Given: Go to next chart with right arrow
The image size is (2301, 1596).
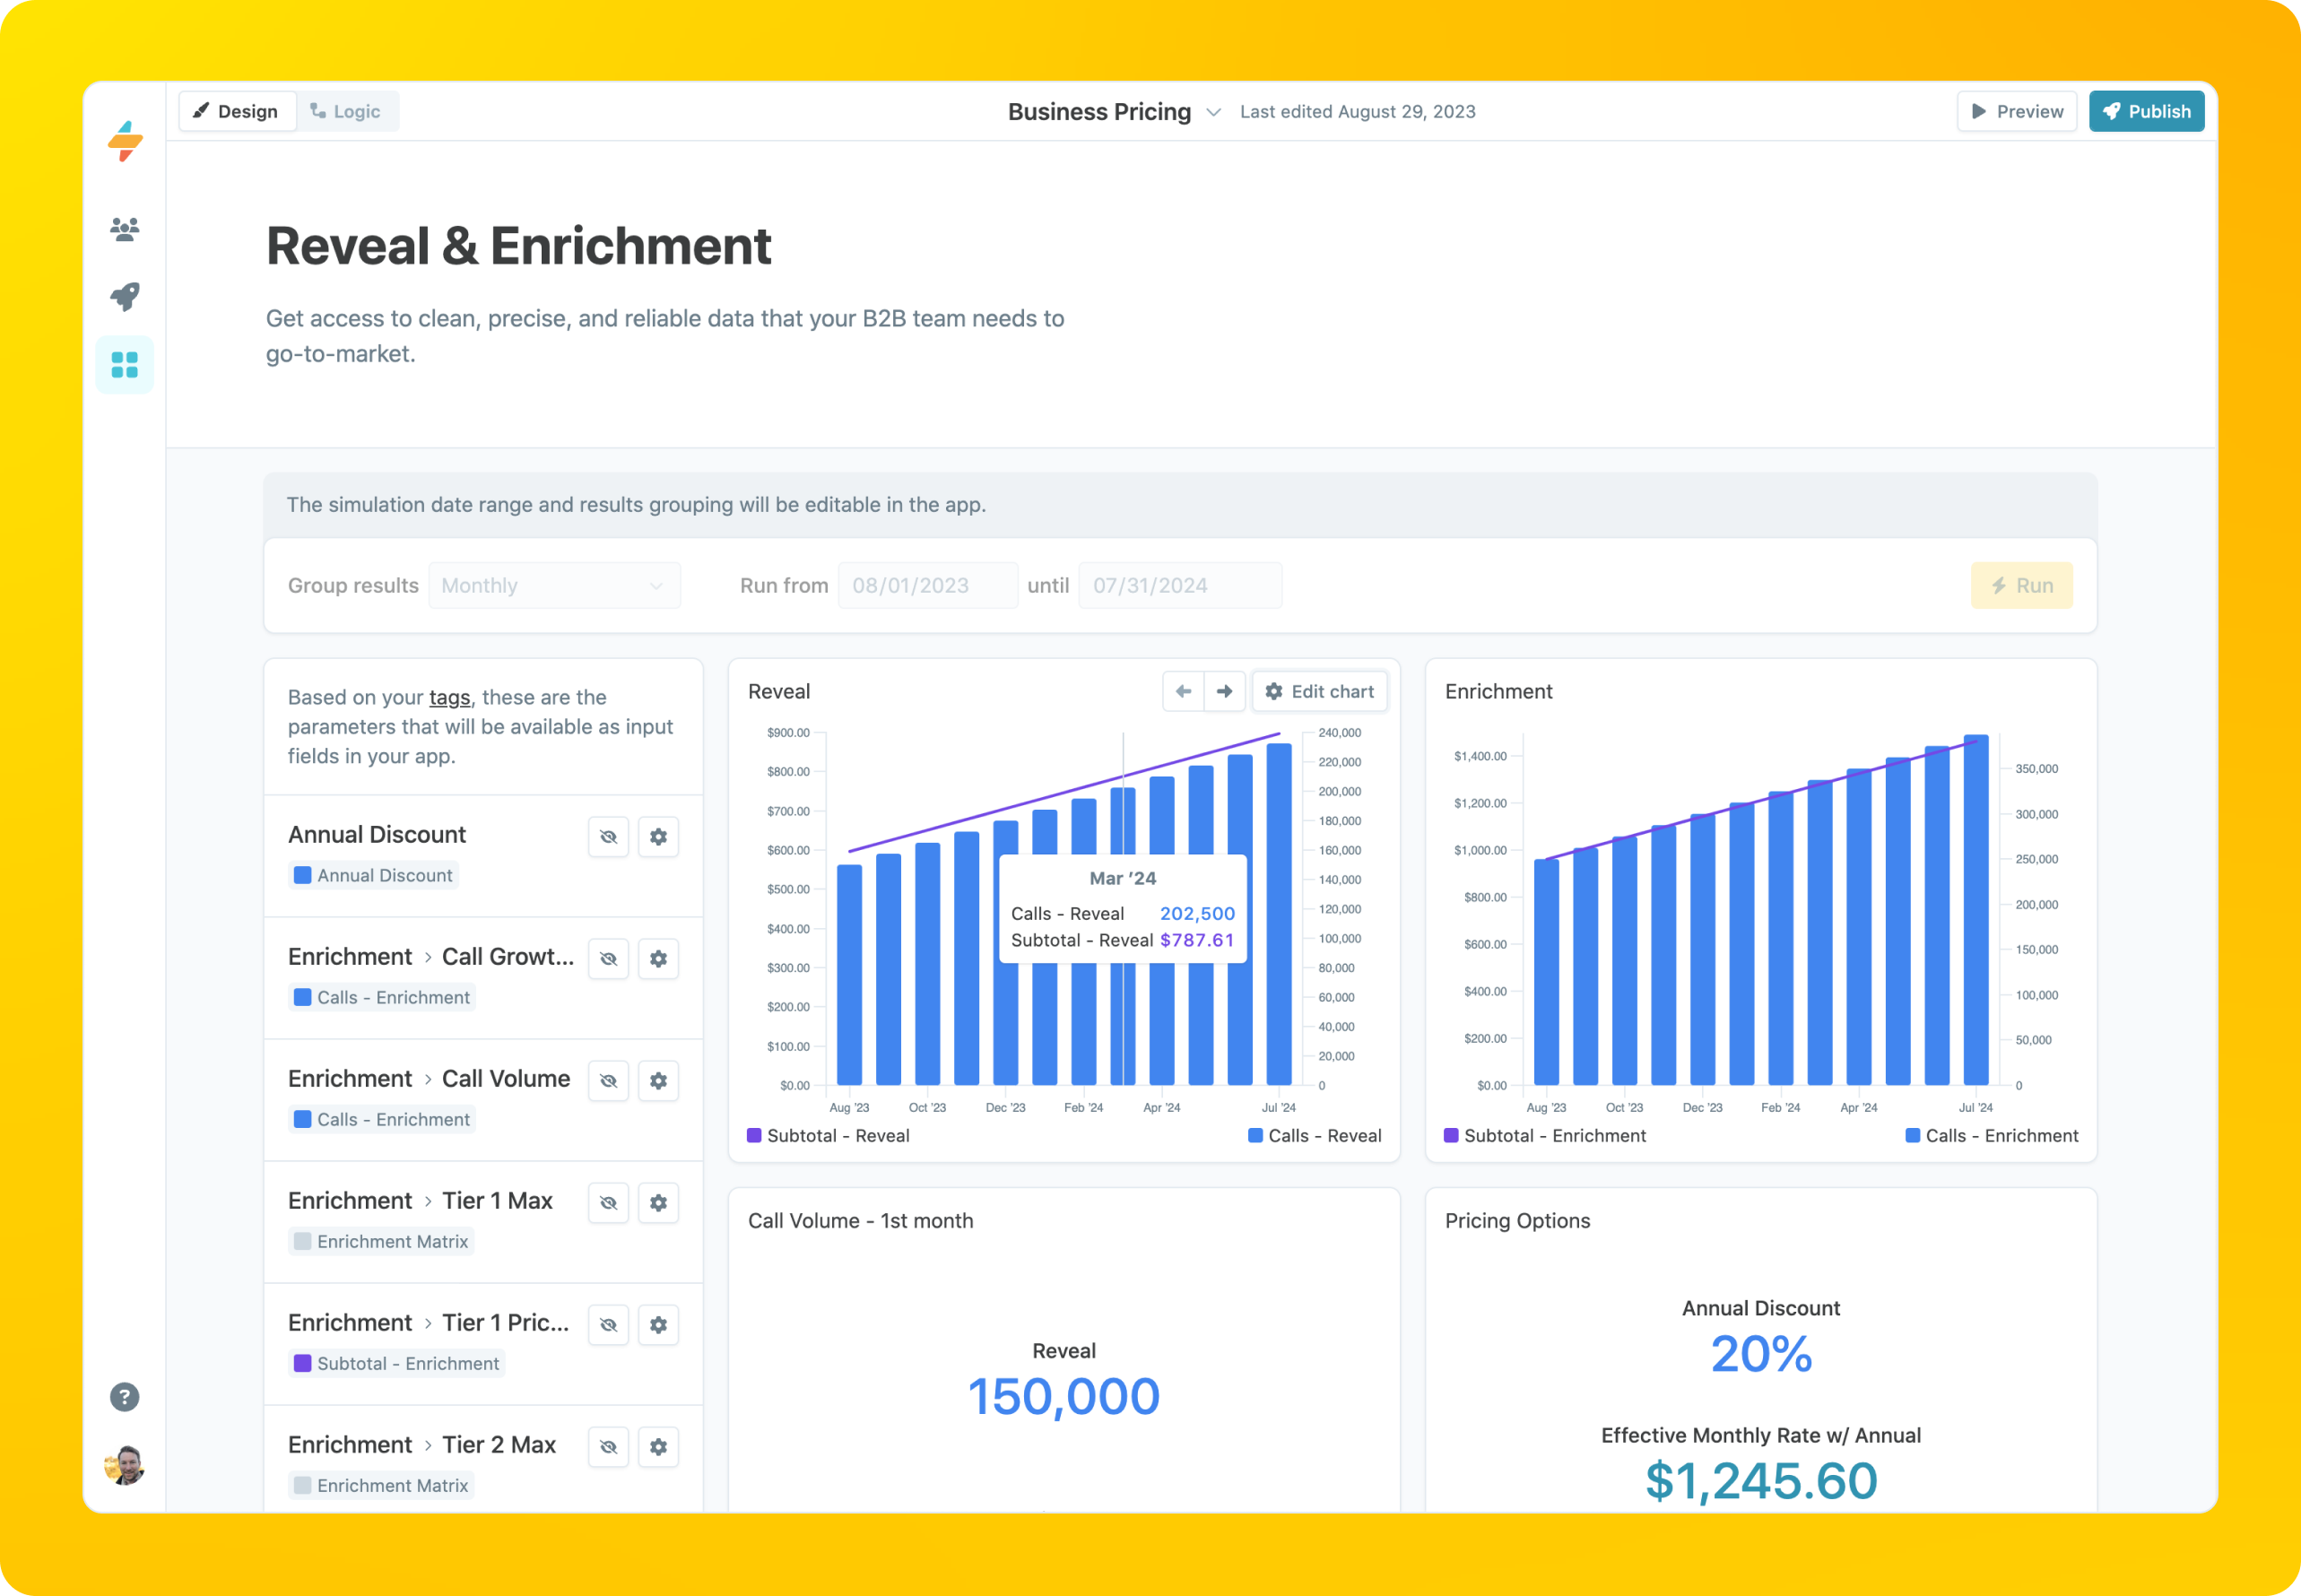Looking at the screenshot, I should [x=1224, y=691].
